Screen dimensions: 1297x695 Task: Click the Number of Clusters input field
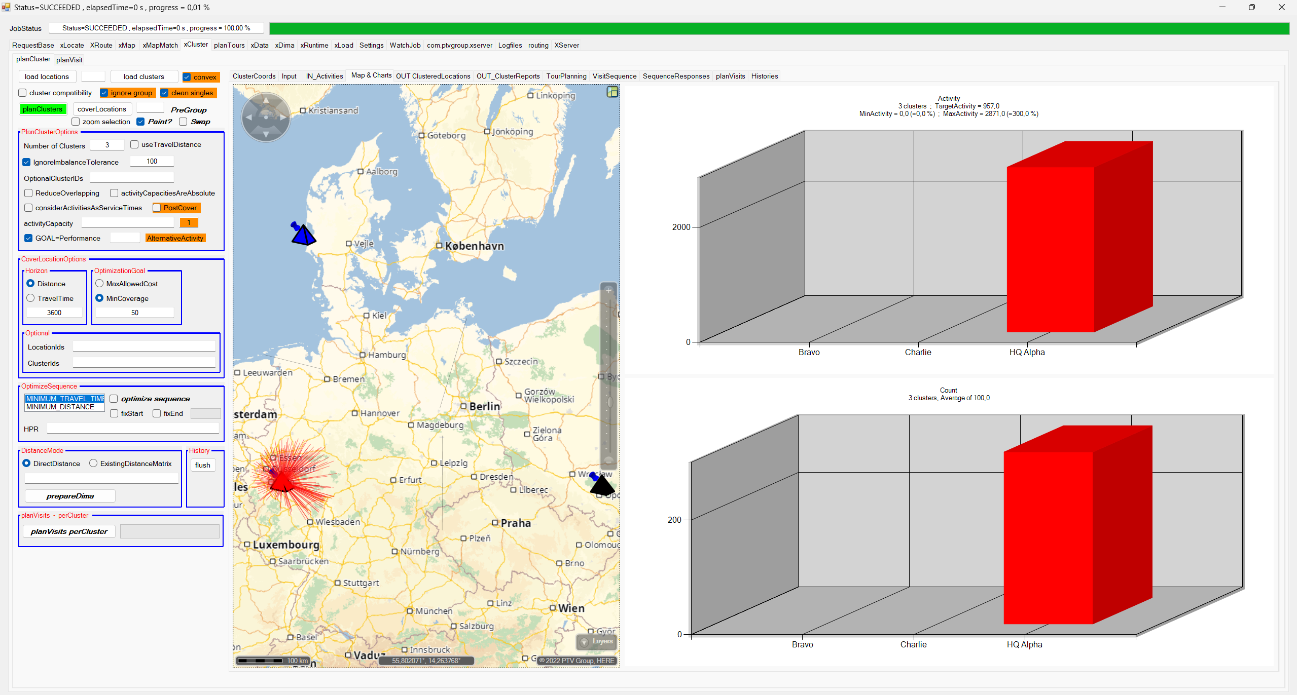coord(107,145)
